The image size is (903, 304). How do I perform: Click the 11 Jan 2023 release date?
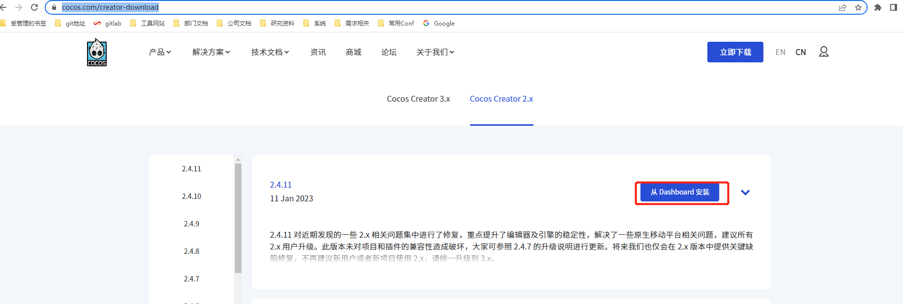(291, 198)
